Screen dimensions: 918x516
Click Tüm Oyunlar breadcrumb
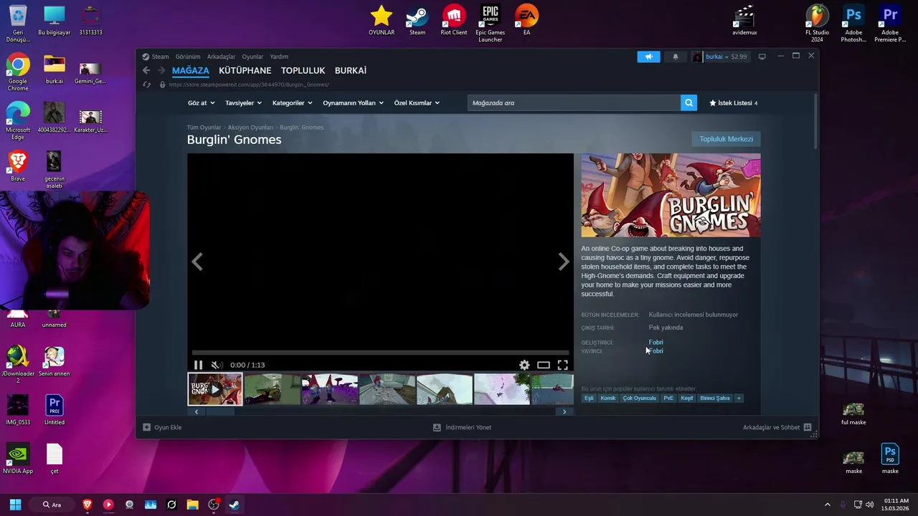pyautogui.click(x=204, y=128)
